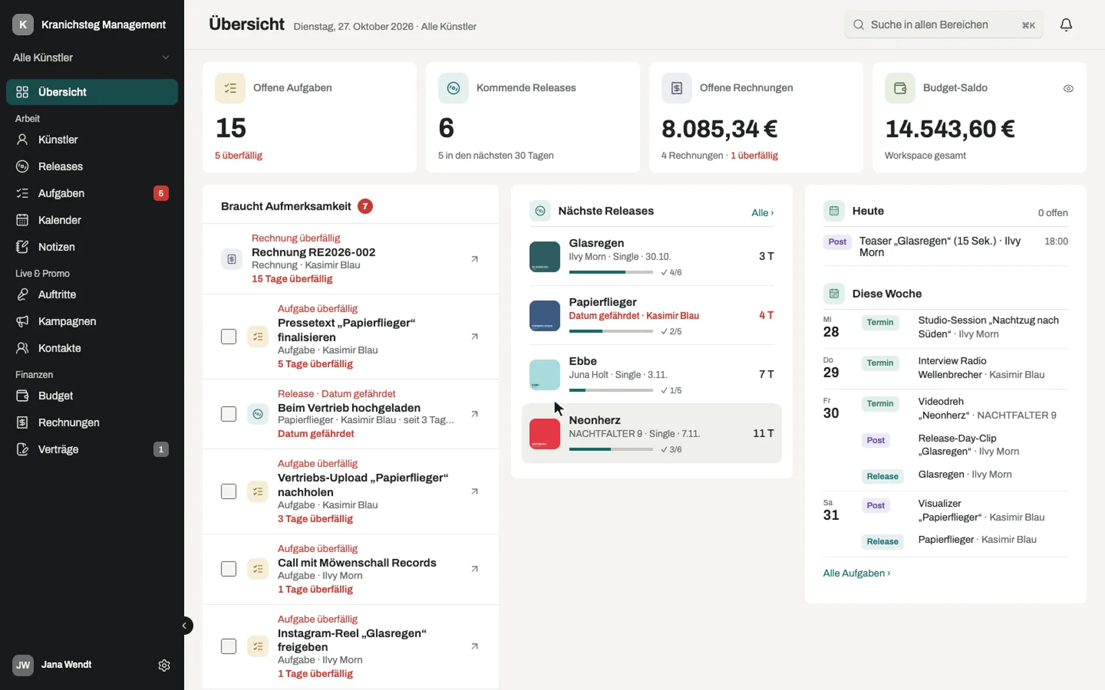The image size is (1105, 690).
Task: Go to Releases in sidebar
Action: pyautogui.click(x=92, y=167)
